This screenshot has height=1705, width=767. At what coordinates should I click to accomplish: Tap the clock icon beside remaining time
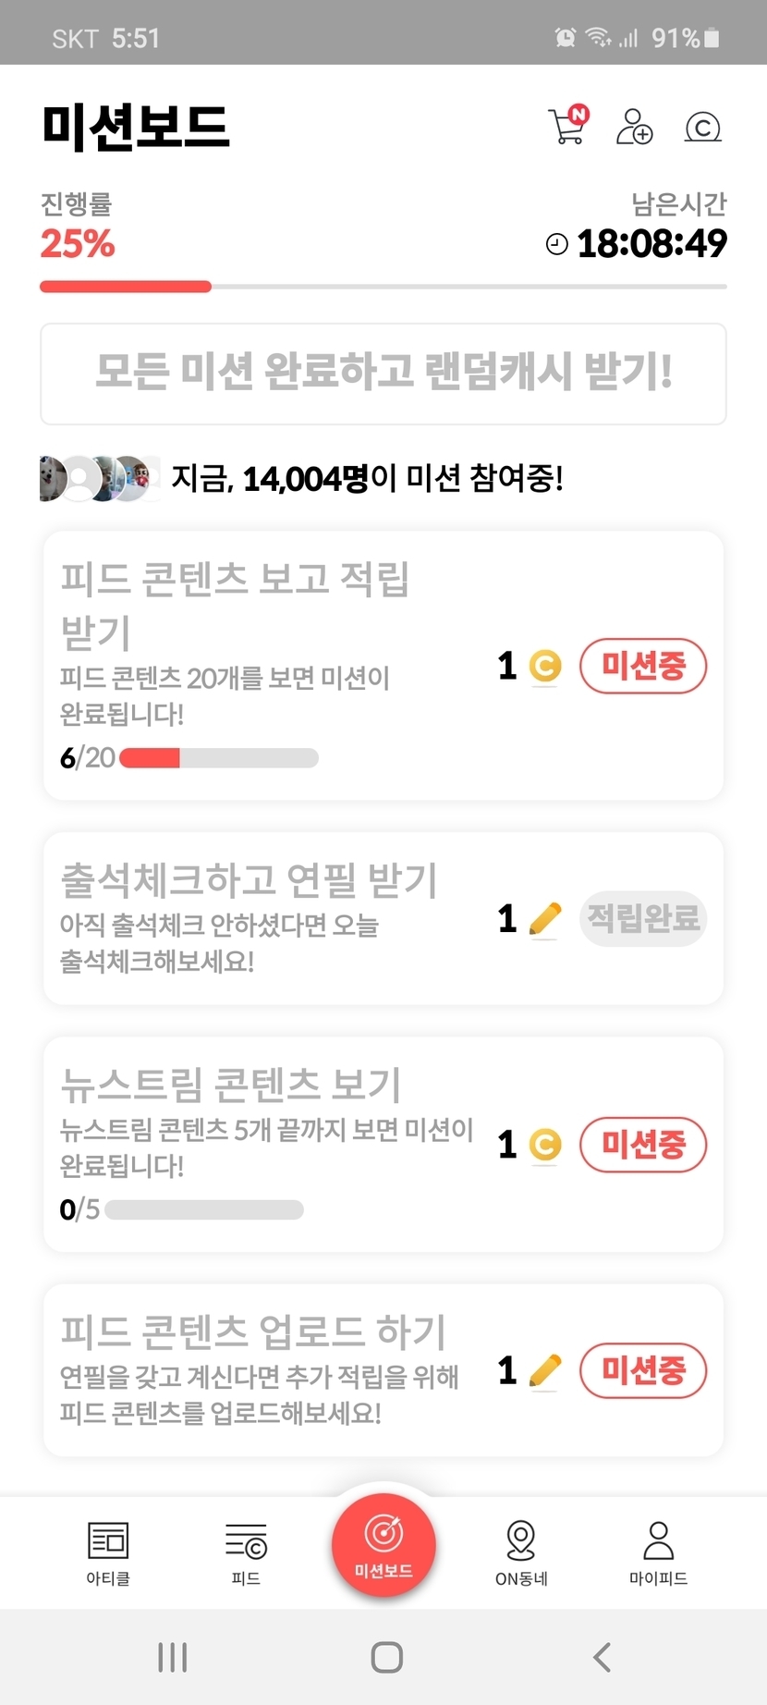coord(556,244)
